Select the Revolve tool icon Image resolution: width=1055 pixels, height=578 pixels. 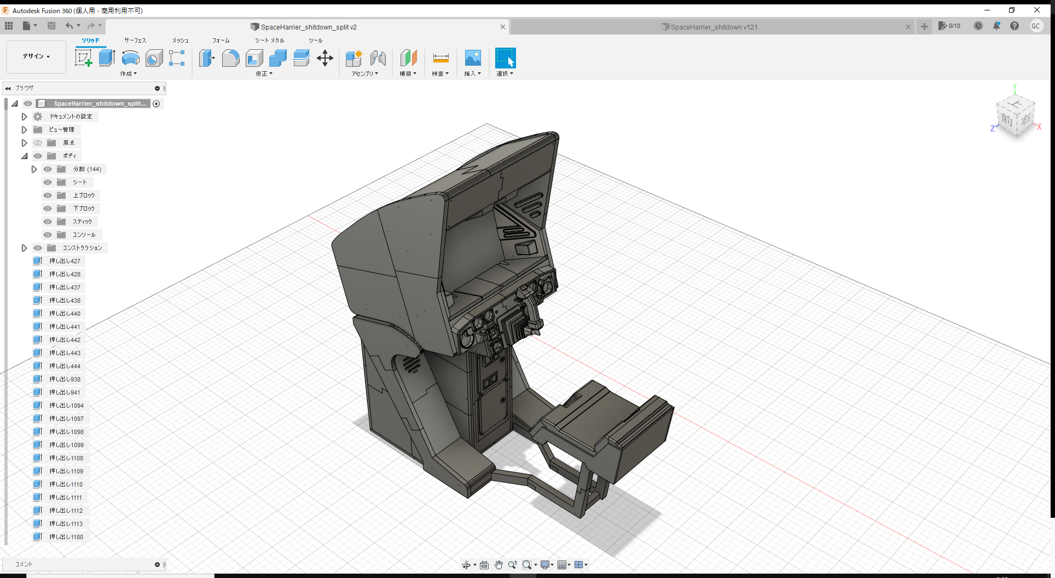(130, 57)
